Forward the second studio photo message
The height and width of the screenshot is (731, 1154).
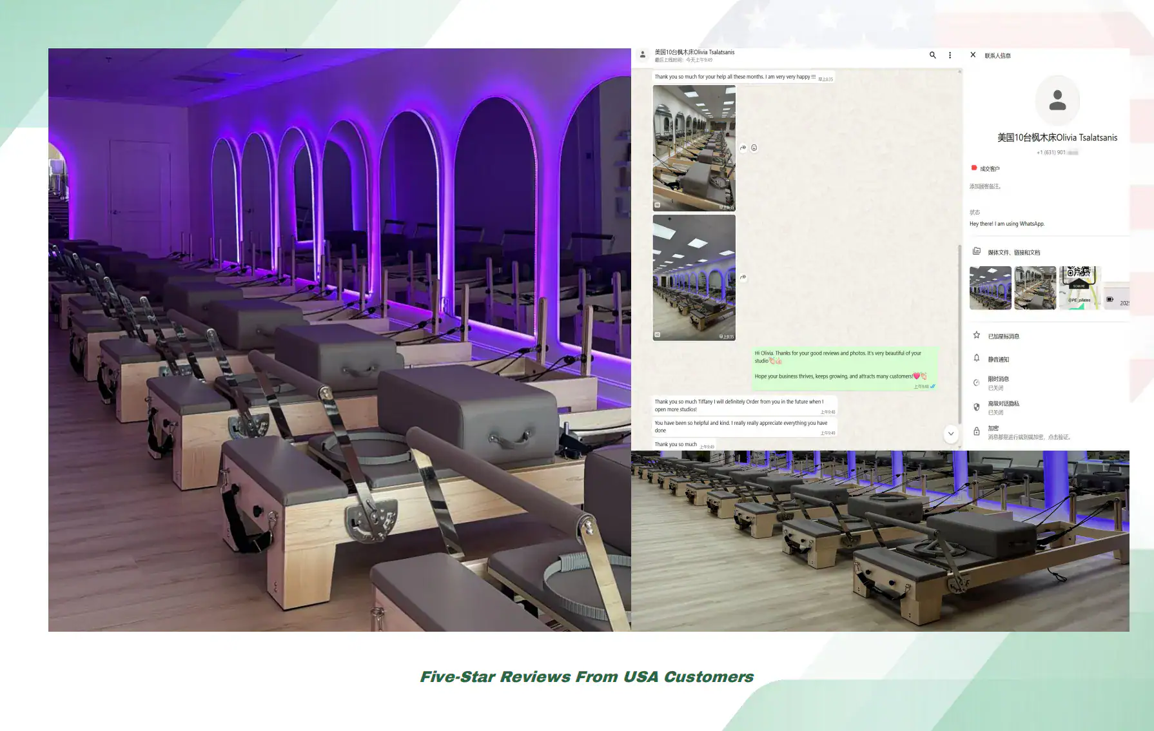(743, 277)
